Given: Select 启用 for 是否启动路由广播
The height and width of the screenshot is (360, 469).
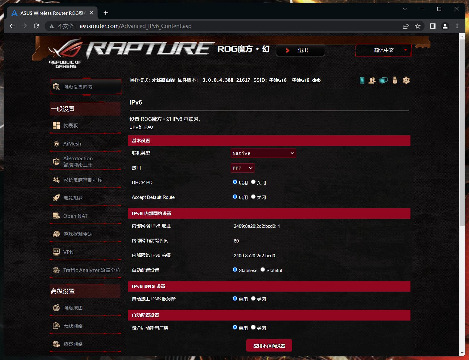Looking at the screenshot, I should pos(235,327).
